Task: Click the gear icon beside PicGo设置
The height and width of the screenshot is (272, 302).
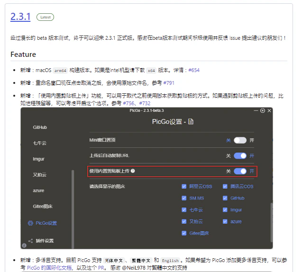Action: [30, 223]
